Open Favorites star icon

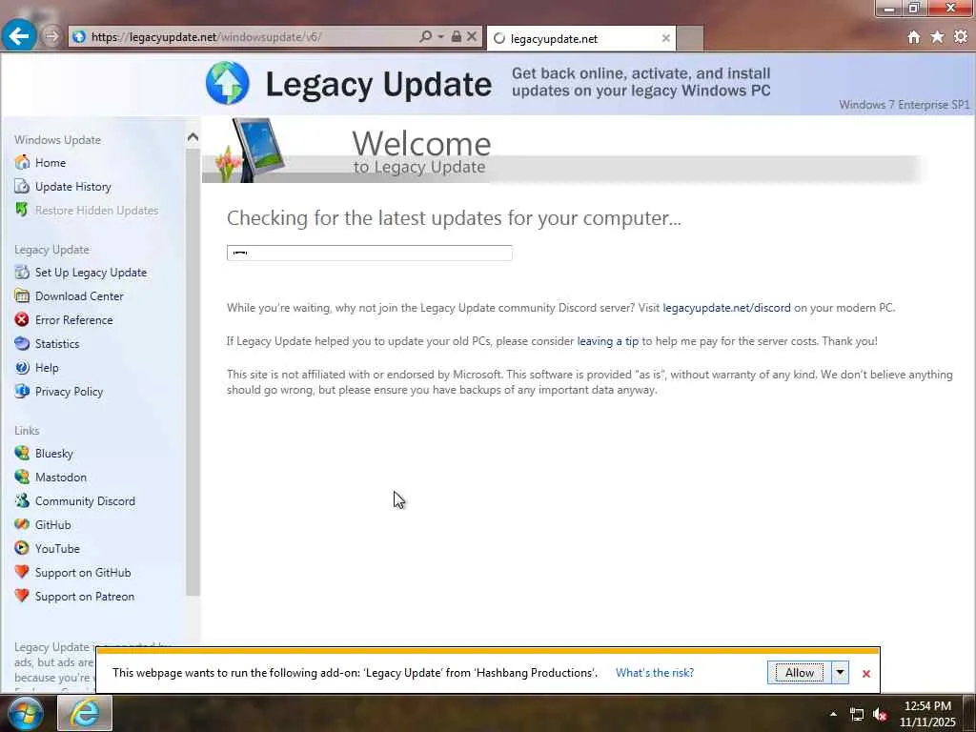[x=937, y=37]
